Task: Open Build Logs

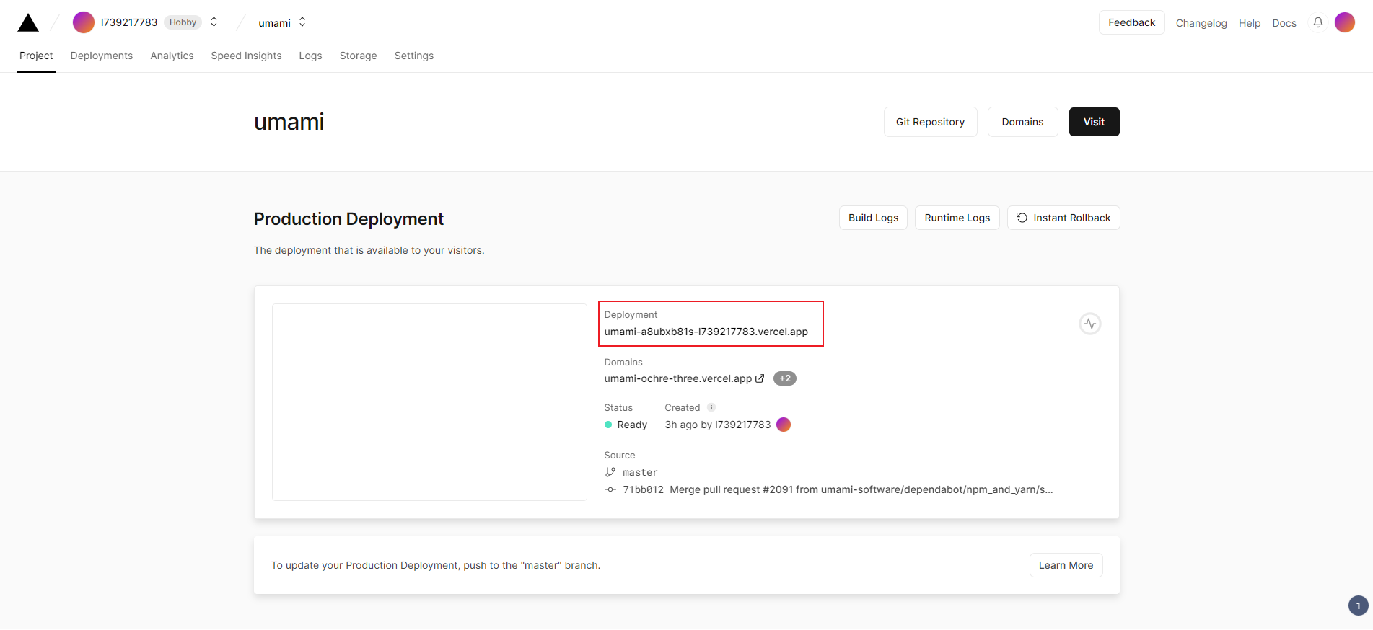Action: click(x=874, y=218)
